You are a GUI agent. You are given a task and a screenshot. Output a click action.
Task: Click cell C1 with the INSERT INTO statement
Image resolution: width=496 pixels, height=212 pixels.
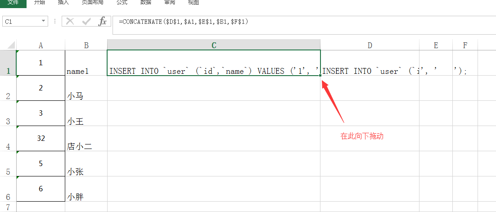click(x=214, y=63)
